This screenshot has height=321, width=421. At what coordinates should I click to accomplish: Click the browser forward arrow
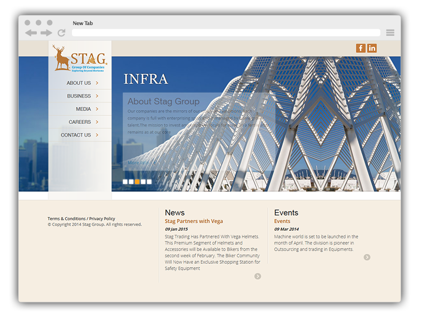click(x=46, y=33)
